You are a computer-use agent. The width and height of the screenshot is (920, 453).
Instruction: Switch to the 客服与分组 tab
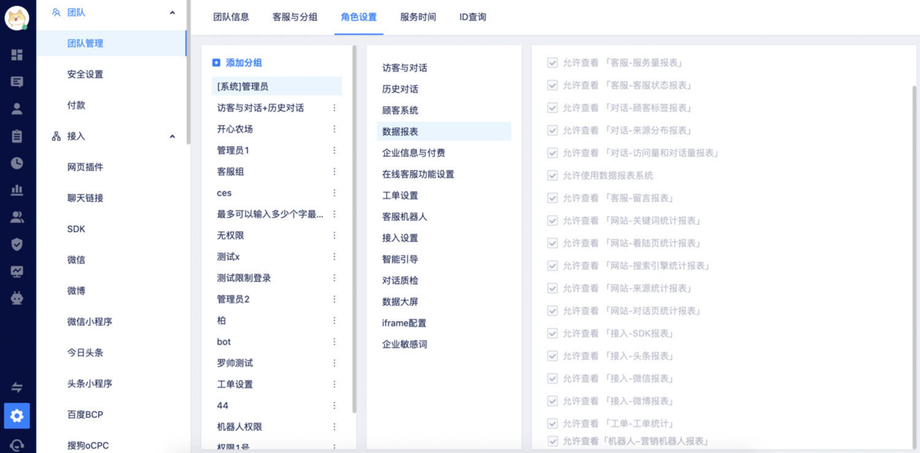coord(295,17)
